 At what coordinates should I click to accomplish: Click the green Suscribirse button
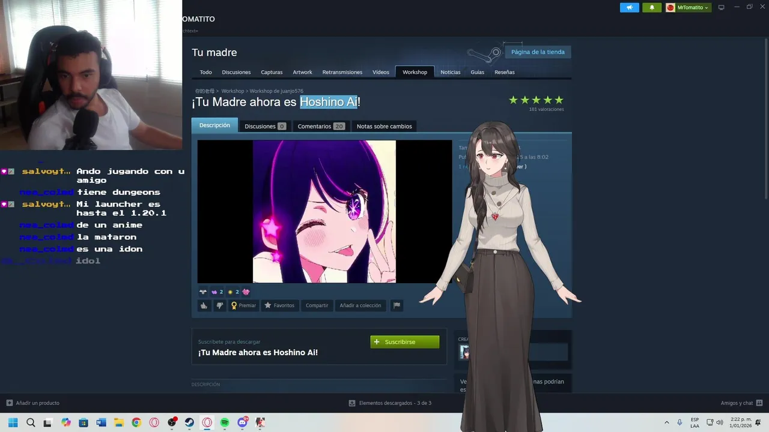tap(405, 342)
